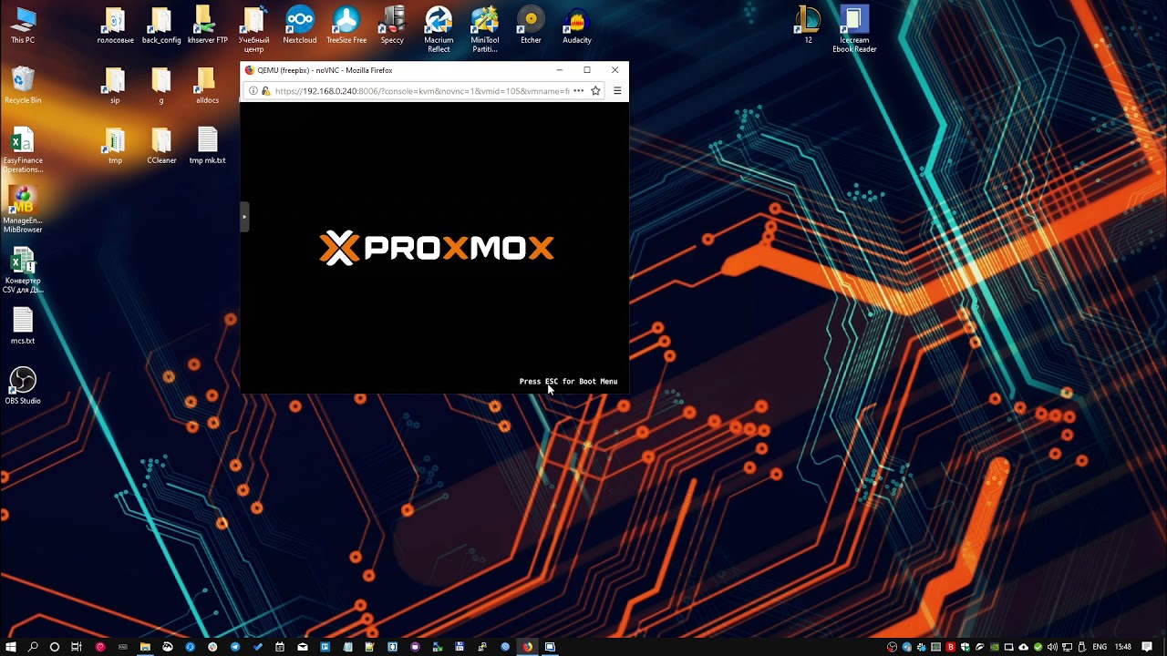Open the page actions three-dots menu
This screenshot has height=656, width=1167.
578,91
